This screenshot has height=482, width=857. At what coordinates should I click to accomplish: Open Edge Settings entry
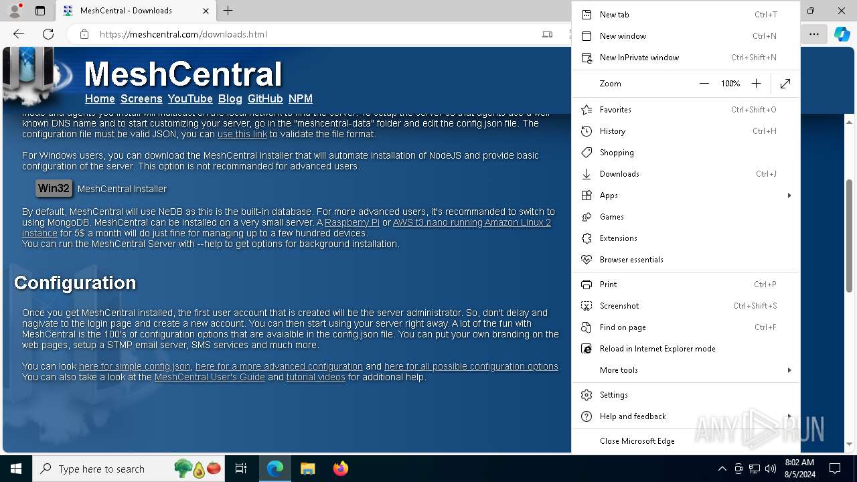tap(686, 394)
